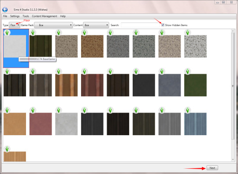The width and height of the screenshot is (238, 174).
Task: Click plumbob icon on brown speckled carpet
Action: pyautogui.click(x=84, y=33)
